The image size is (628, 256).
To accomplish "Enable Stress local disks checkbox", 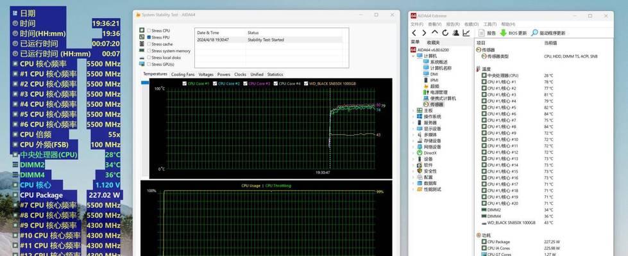I will pyautogui.click(x=149, y=58).
